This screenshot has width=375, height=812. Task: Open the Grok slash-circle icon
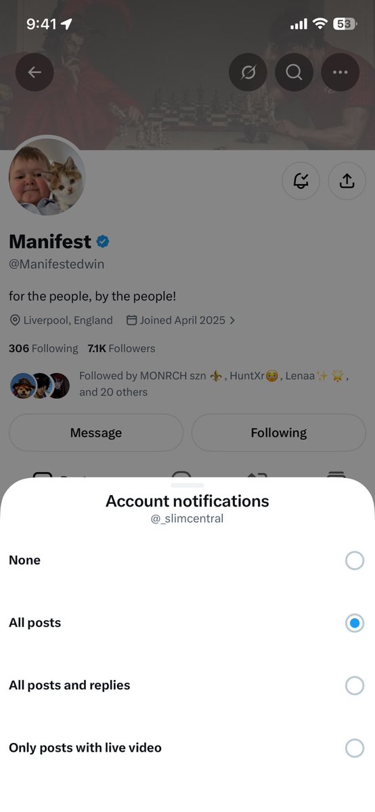coord(248,72)
